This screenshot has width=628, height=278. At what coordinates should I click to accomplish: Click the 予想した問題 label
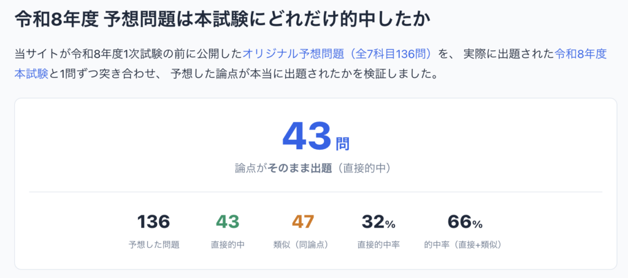[x=154, y=245]
